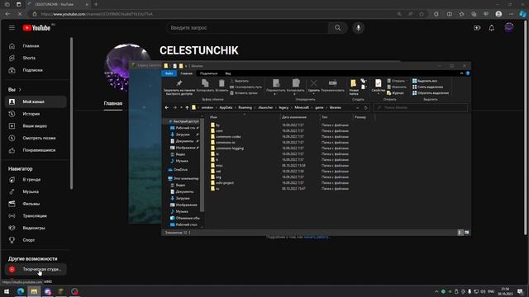
Task: Open YouTube notifications bell
Action: [492, 28]
